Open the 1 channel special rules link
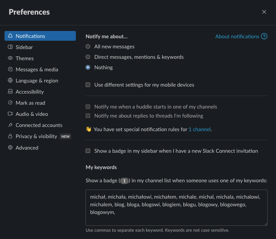276x239 pixels. click(x=199, y=129)
